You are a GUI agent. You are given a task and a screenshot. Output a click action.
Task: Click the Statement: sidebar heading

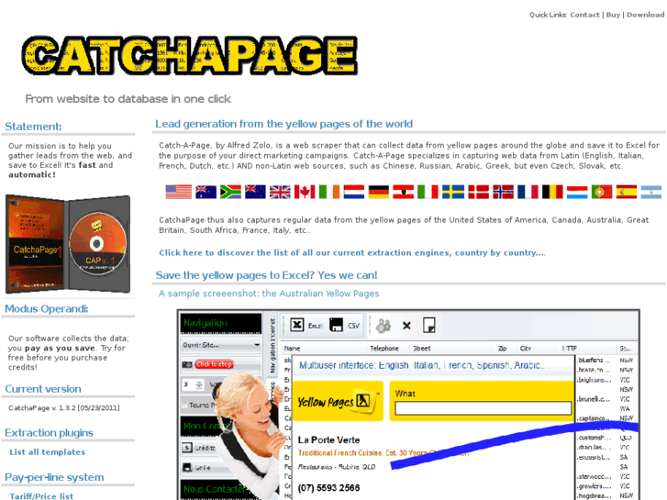coord(33,127)
